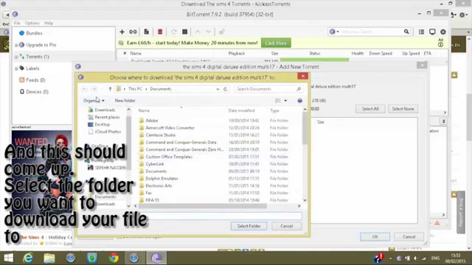Click the unlock bundle padlock icon
472x265 pixels.
pyautogui.click(x=222, y=32)
